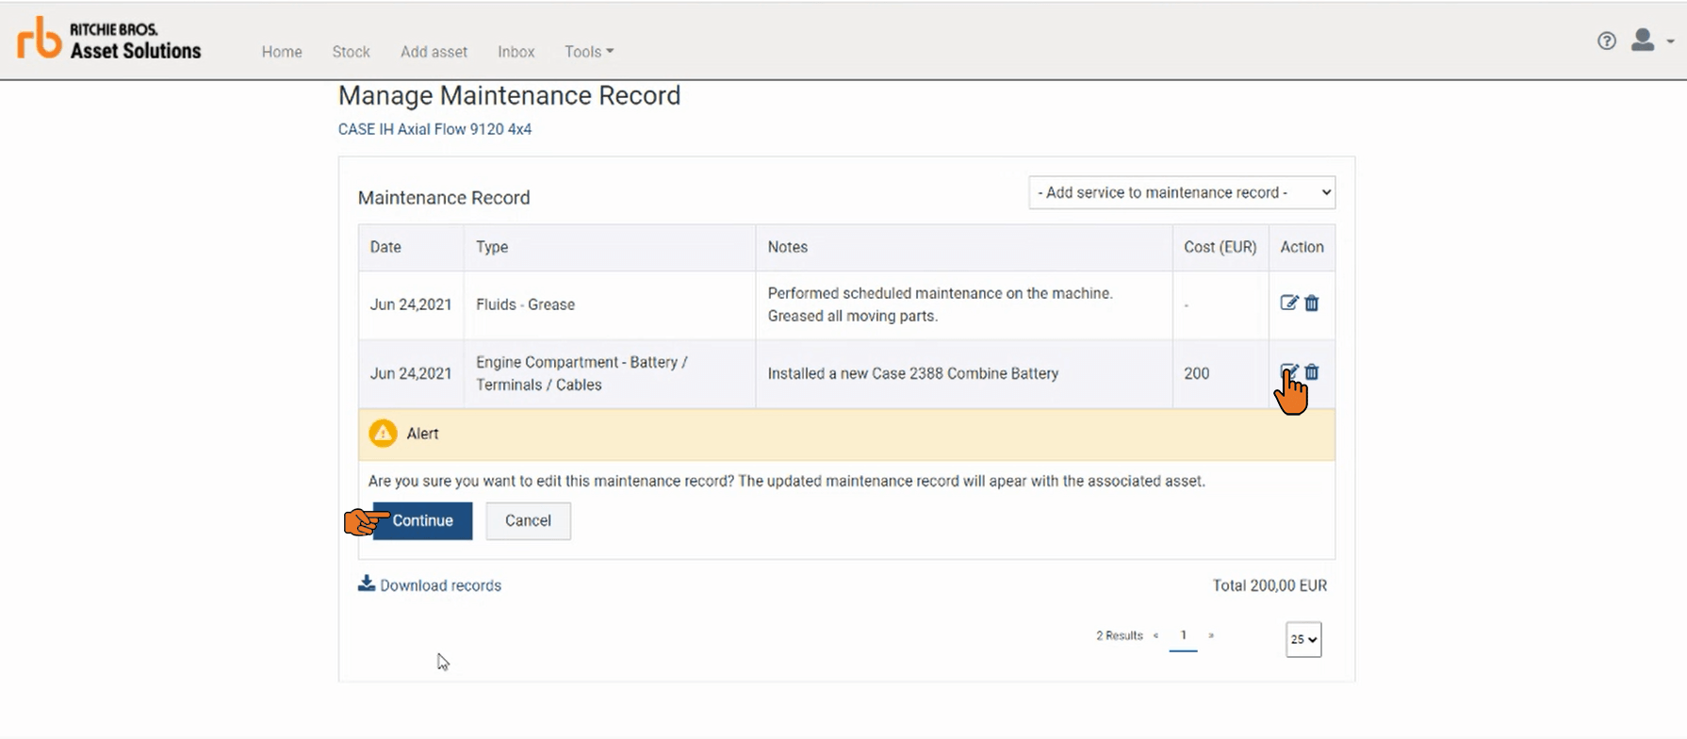Go to the previous results page arrow
Viewport: 1687px width, 739px height.
pyautogui.click(x=1155, y=635)
